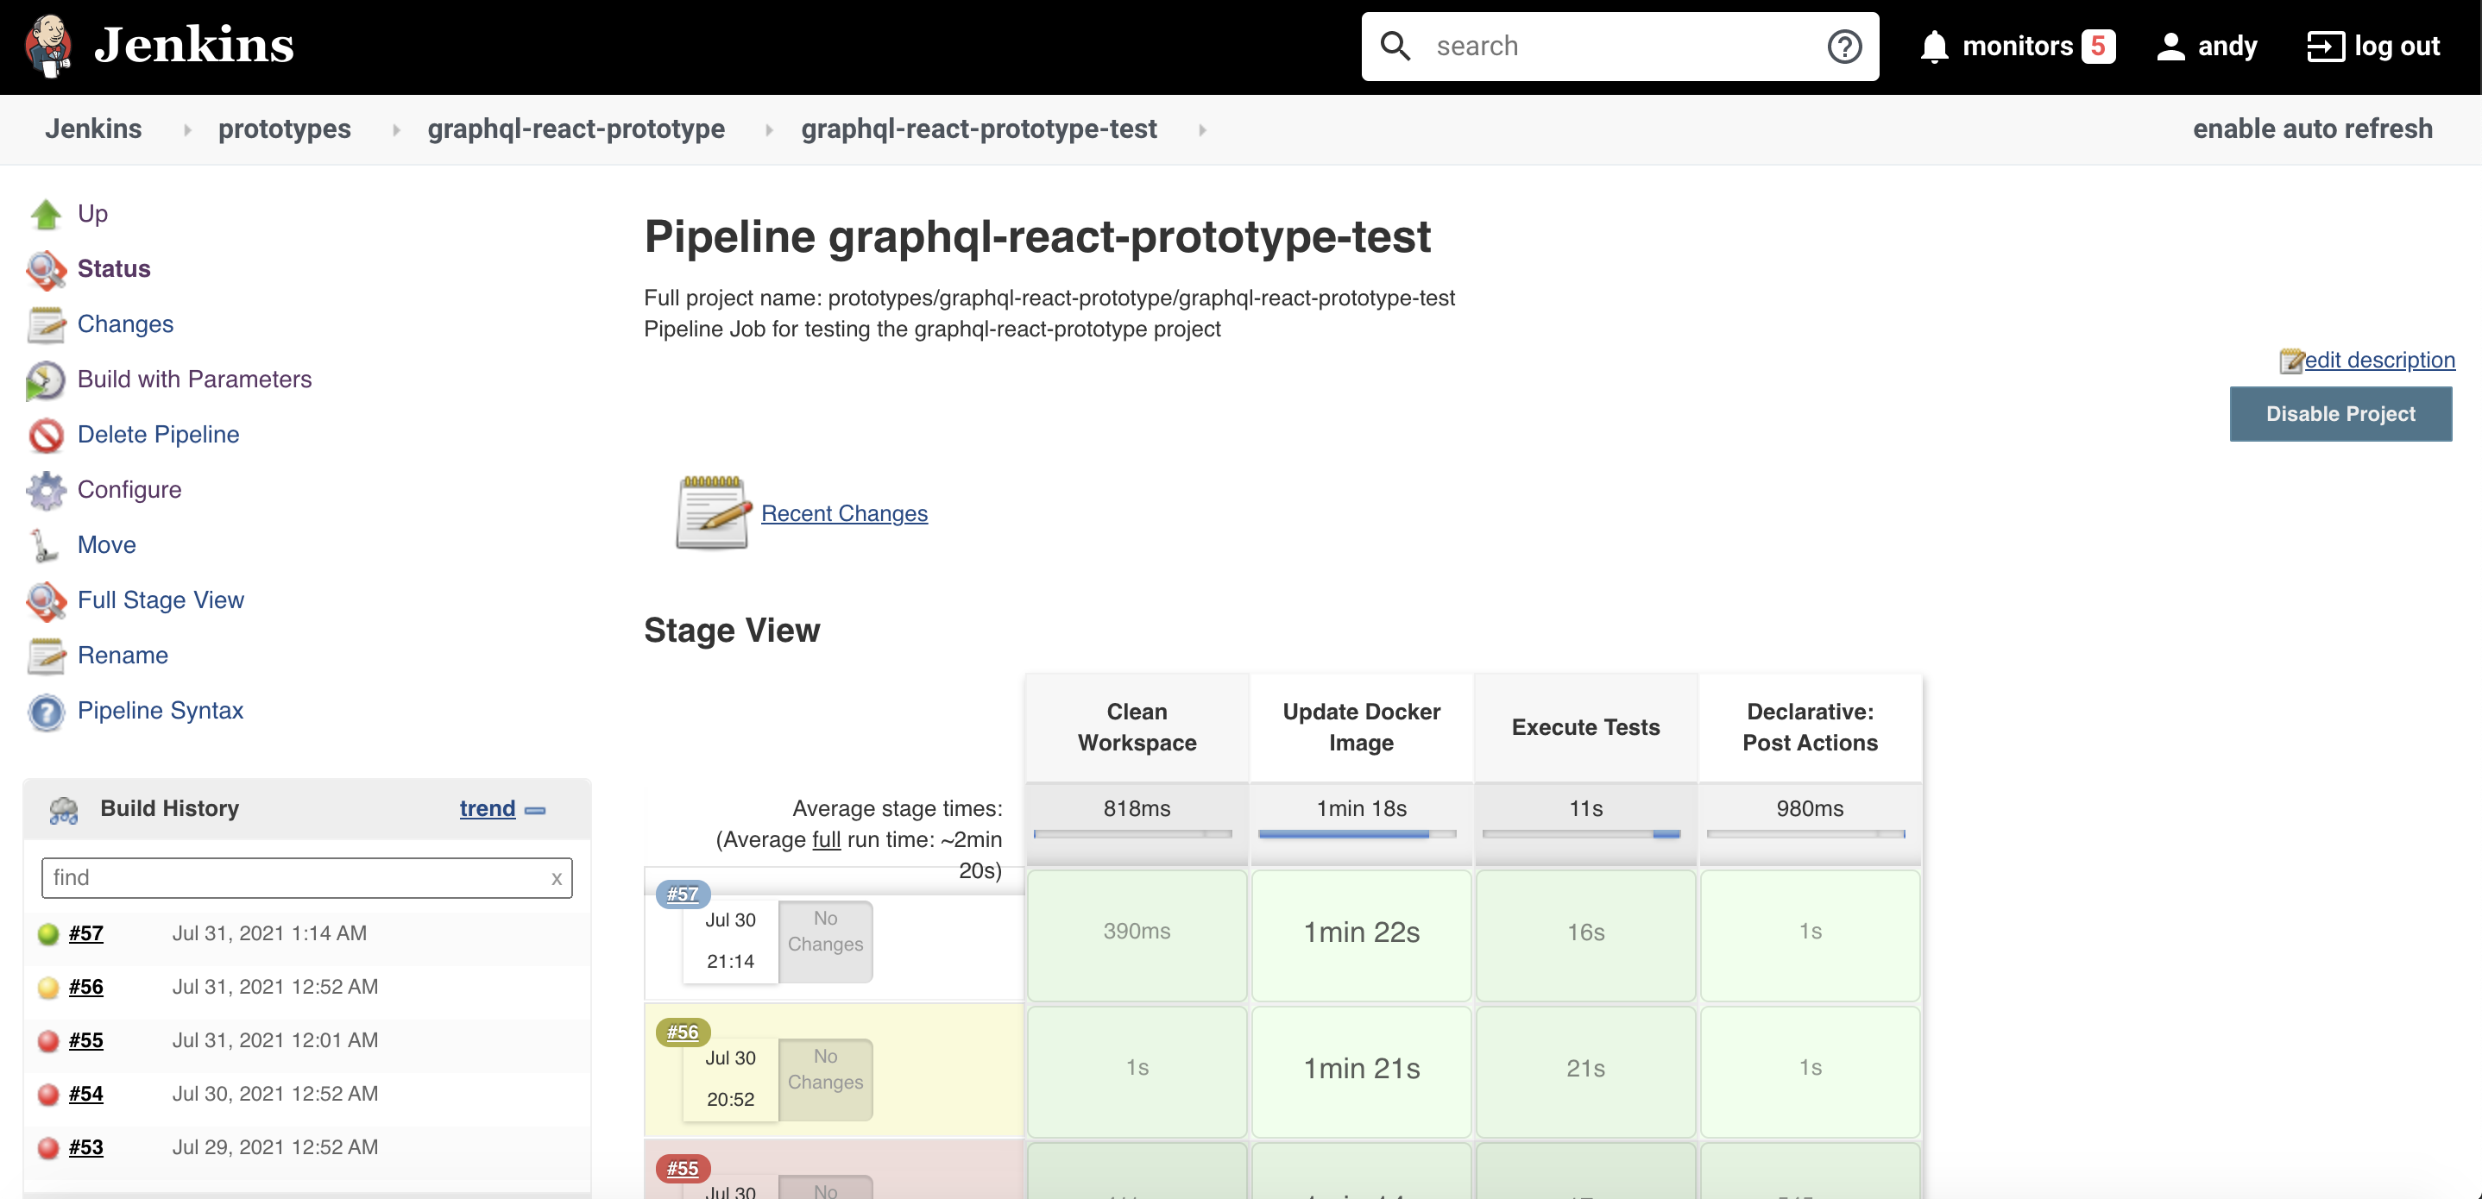The width and height of the screenshot is (2482, 1199).
Task: Click the monitors 5 notification badge
Action: [2098, 47]
